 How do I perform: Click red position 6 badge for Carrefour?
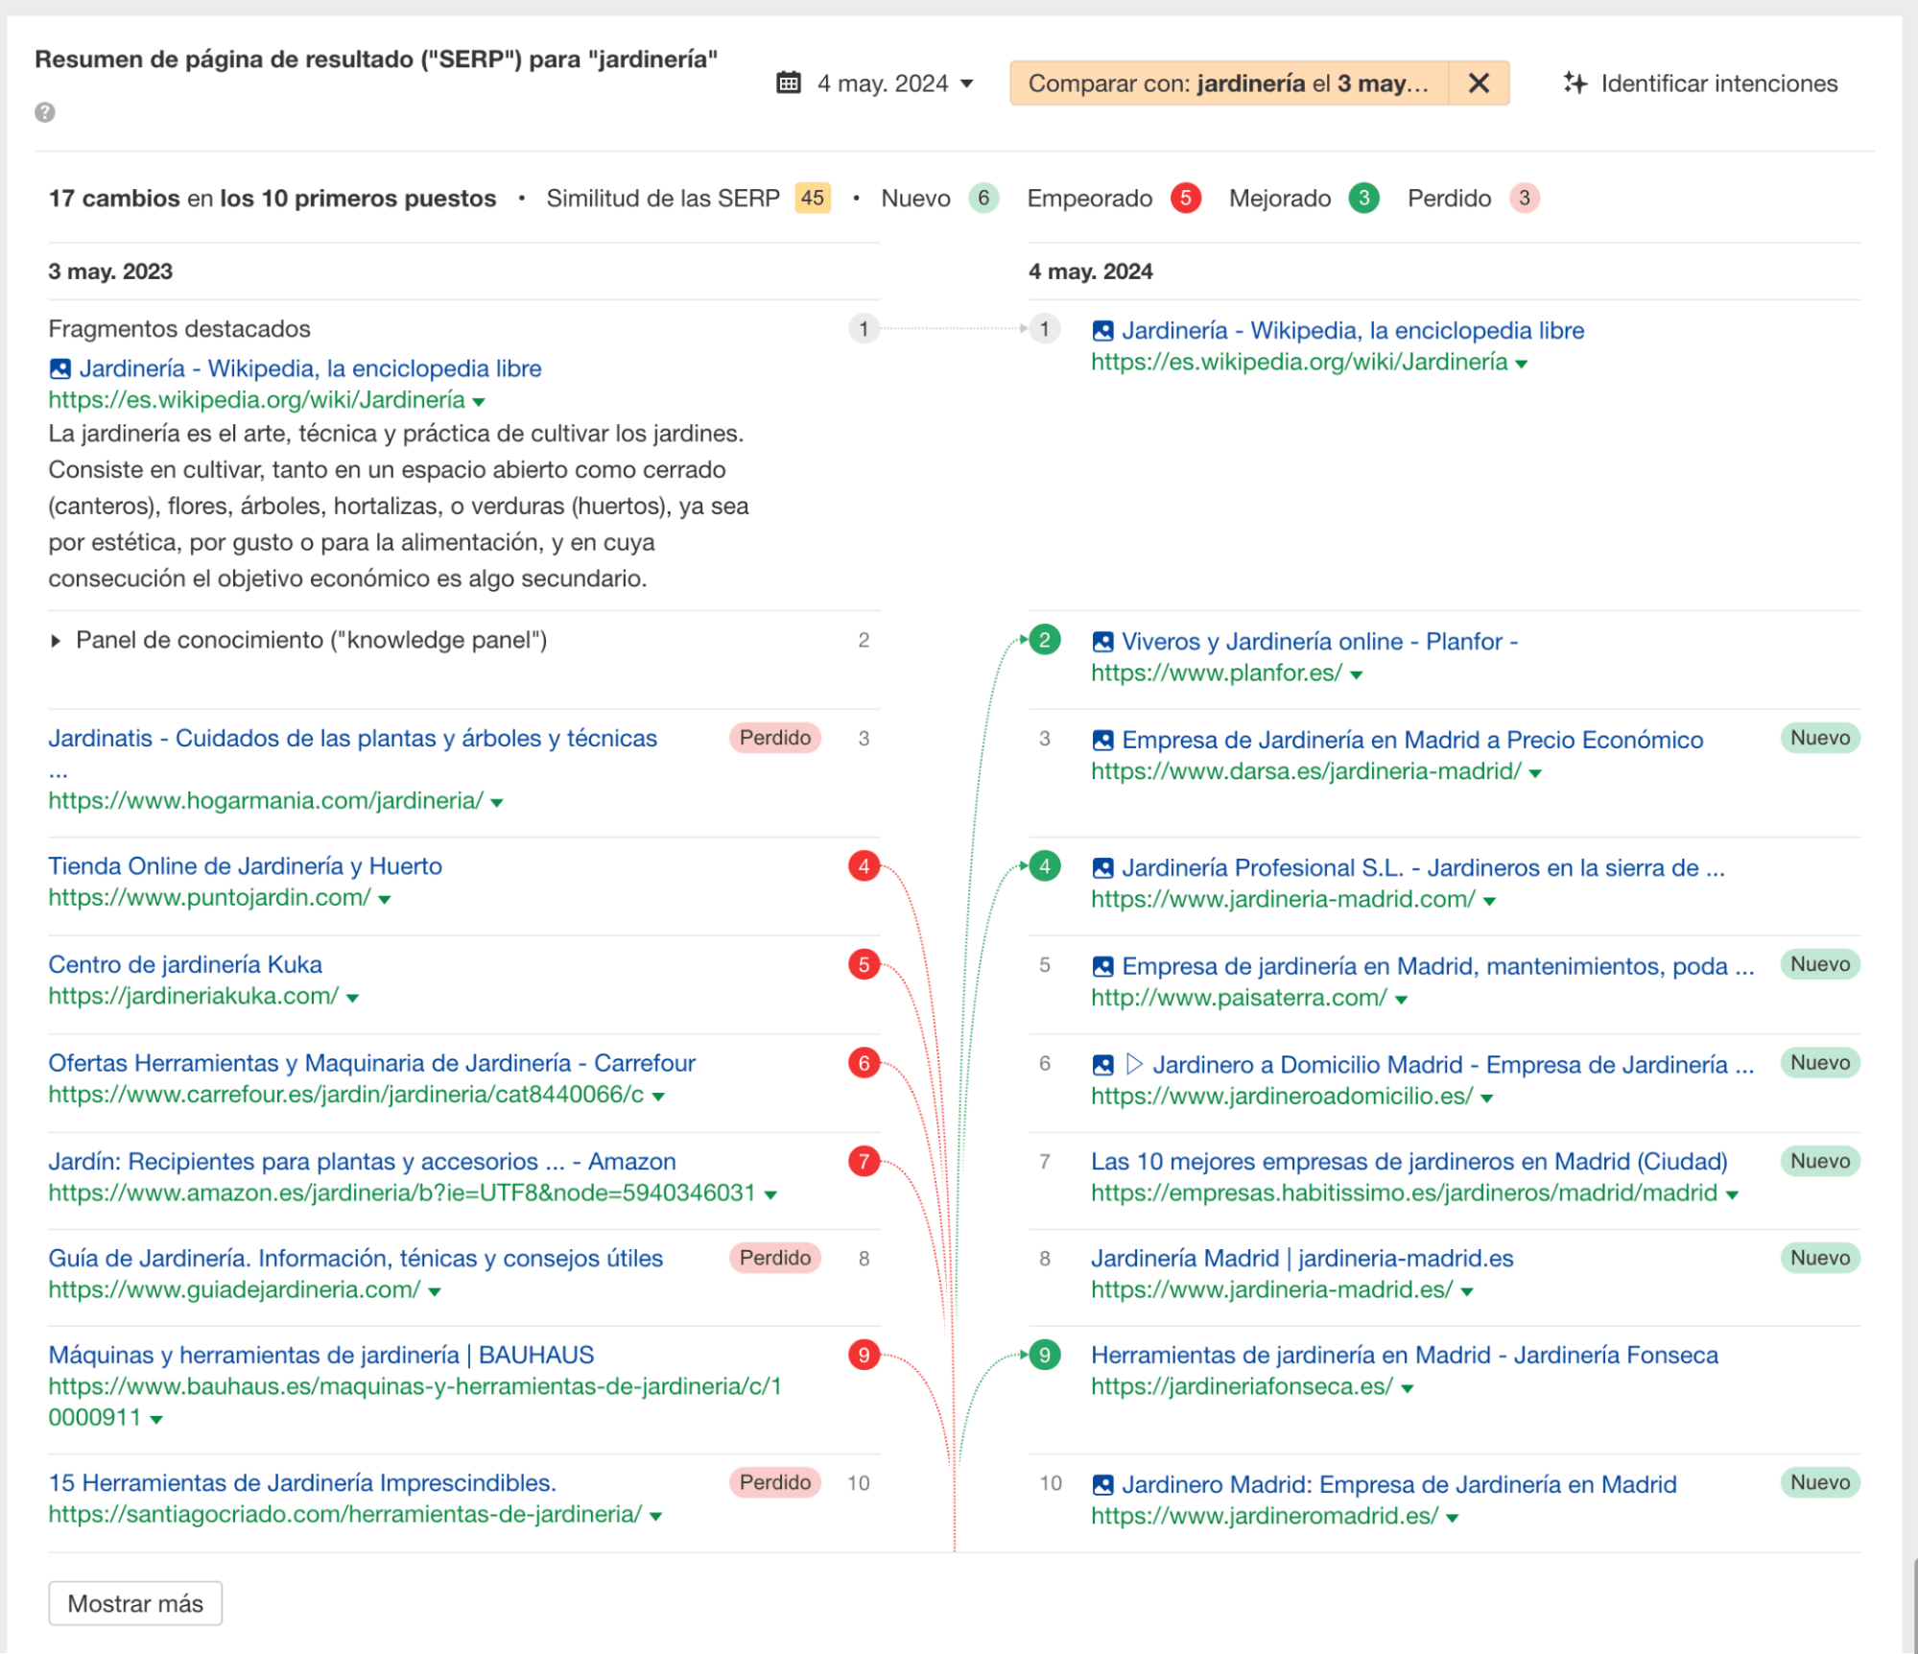pyautogui.click(x=864, y=1063)
